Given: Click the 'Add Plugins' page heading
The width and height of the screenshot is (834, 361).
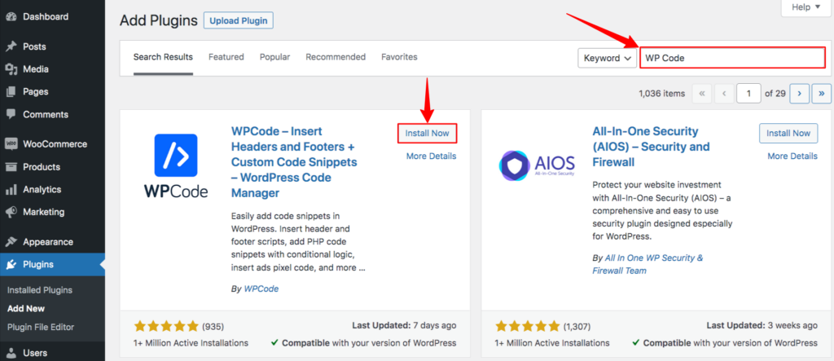Looking at the screenshot, I should [159, 20].
